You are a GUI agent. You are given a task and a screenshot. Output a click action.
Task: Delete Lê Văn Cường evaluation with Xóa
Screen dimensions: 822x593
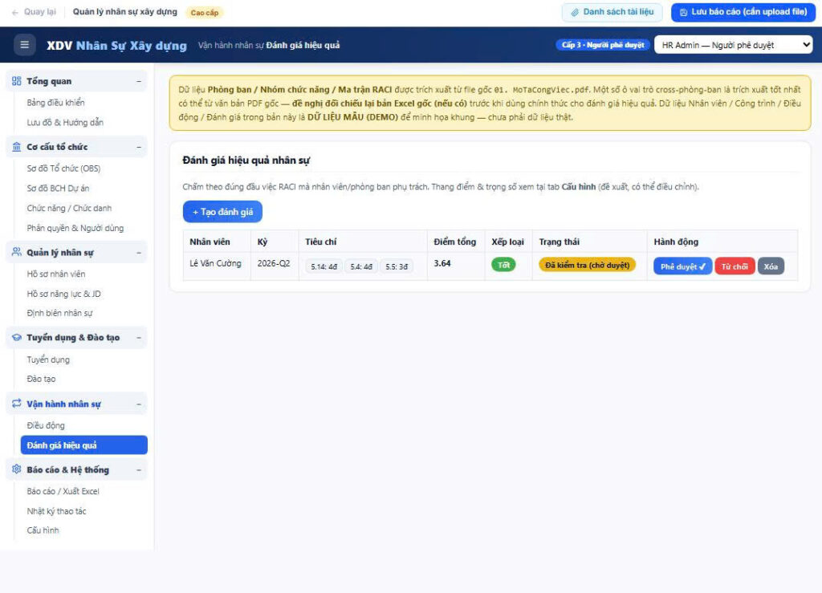(771, 266)
